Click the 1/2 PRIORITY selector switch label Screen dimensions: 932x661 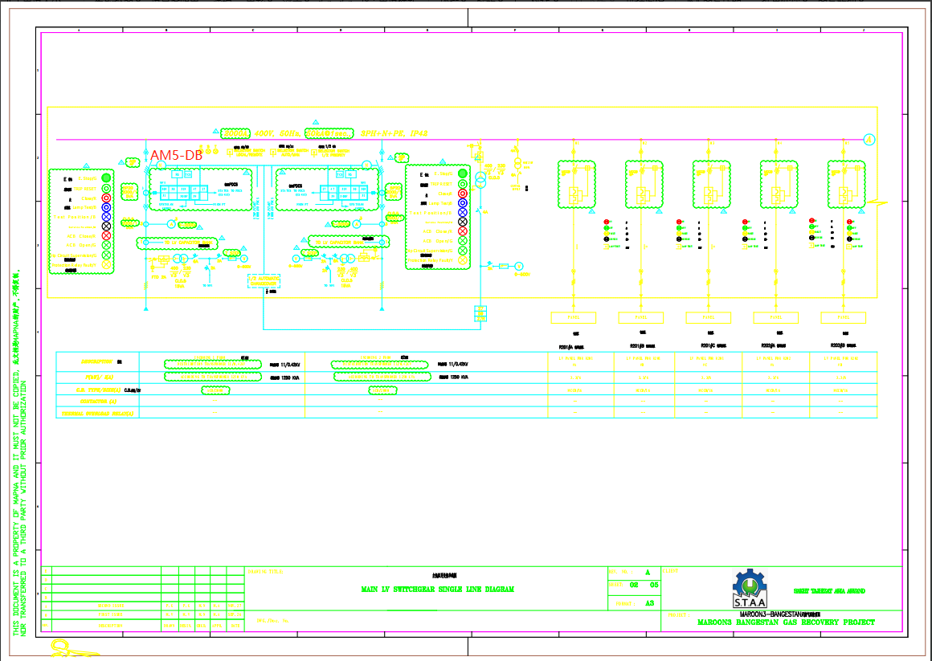pos(333,153)
